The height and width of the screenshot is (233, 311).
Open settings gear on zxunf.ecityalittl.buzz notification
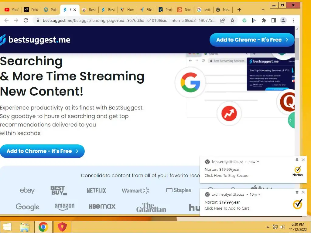[297, 192]
